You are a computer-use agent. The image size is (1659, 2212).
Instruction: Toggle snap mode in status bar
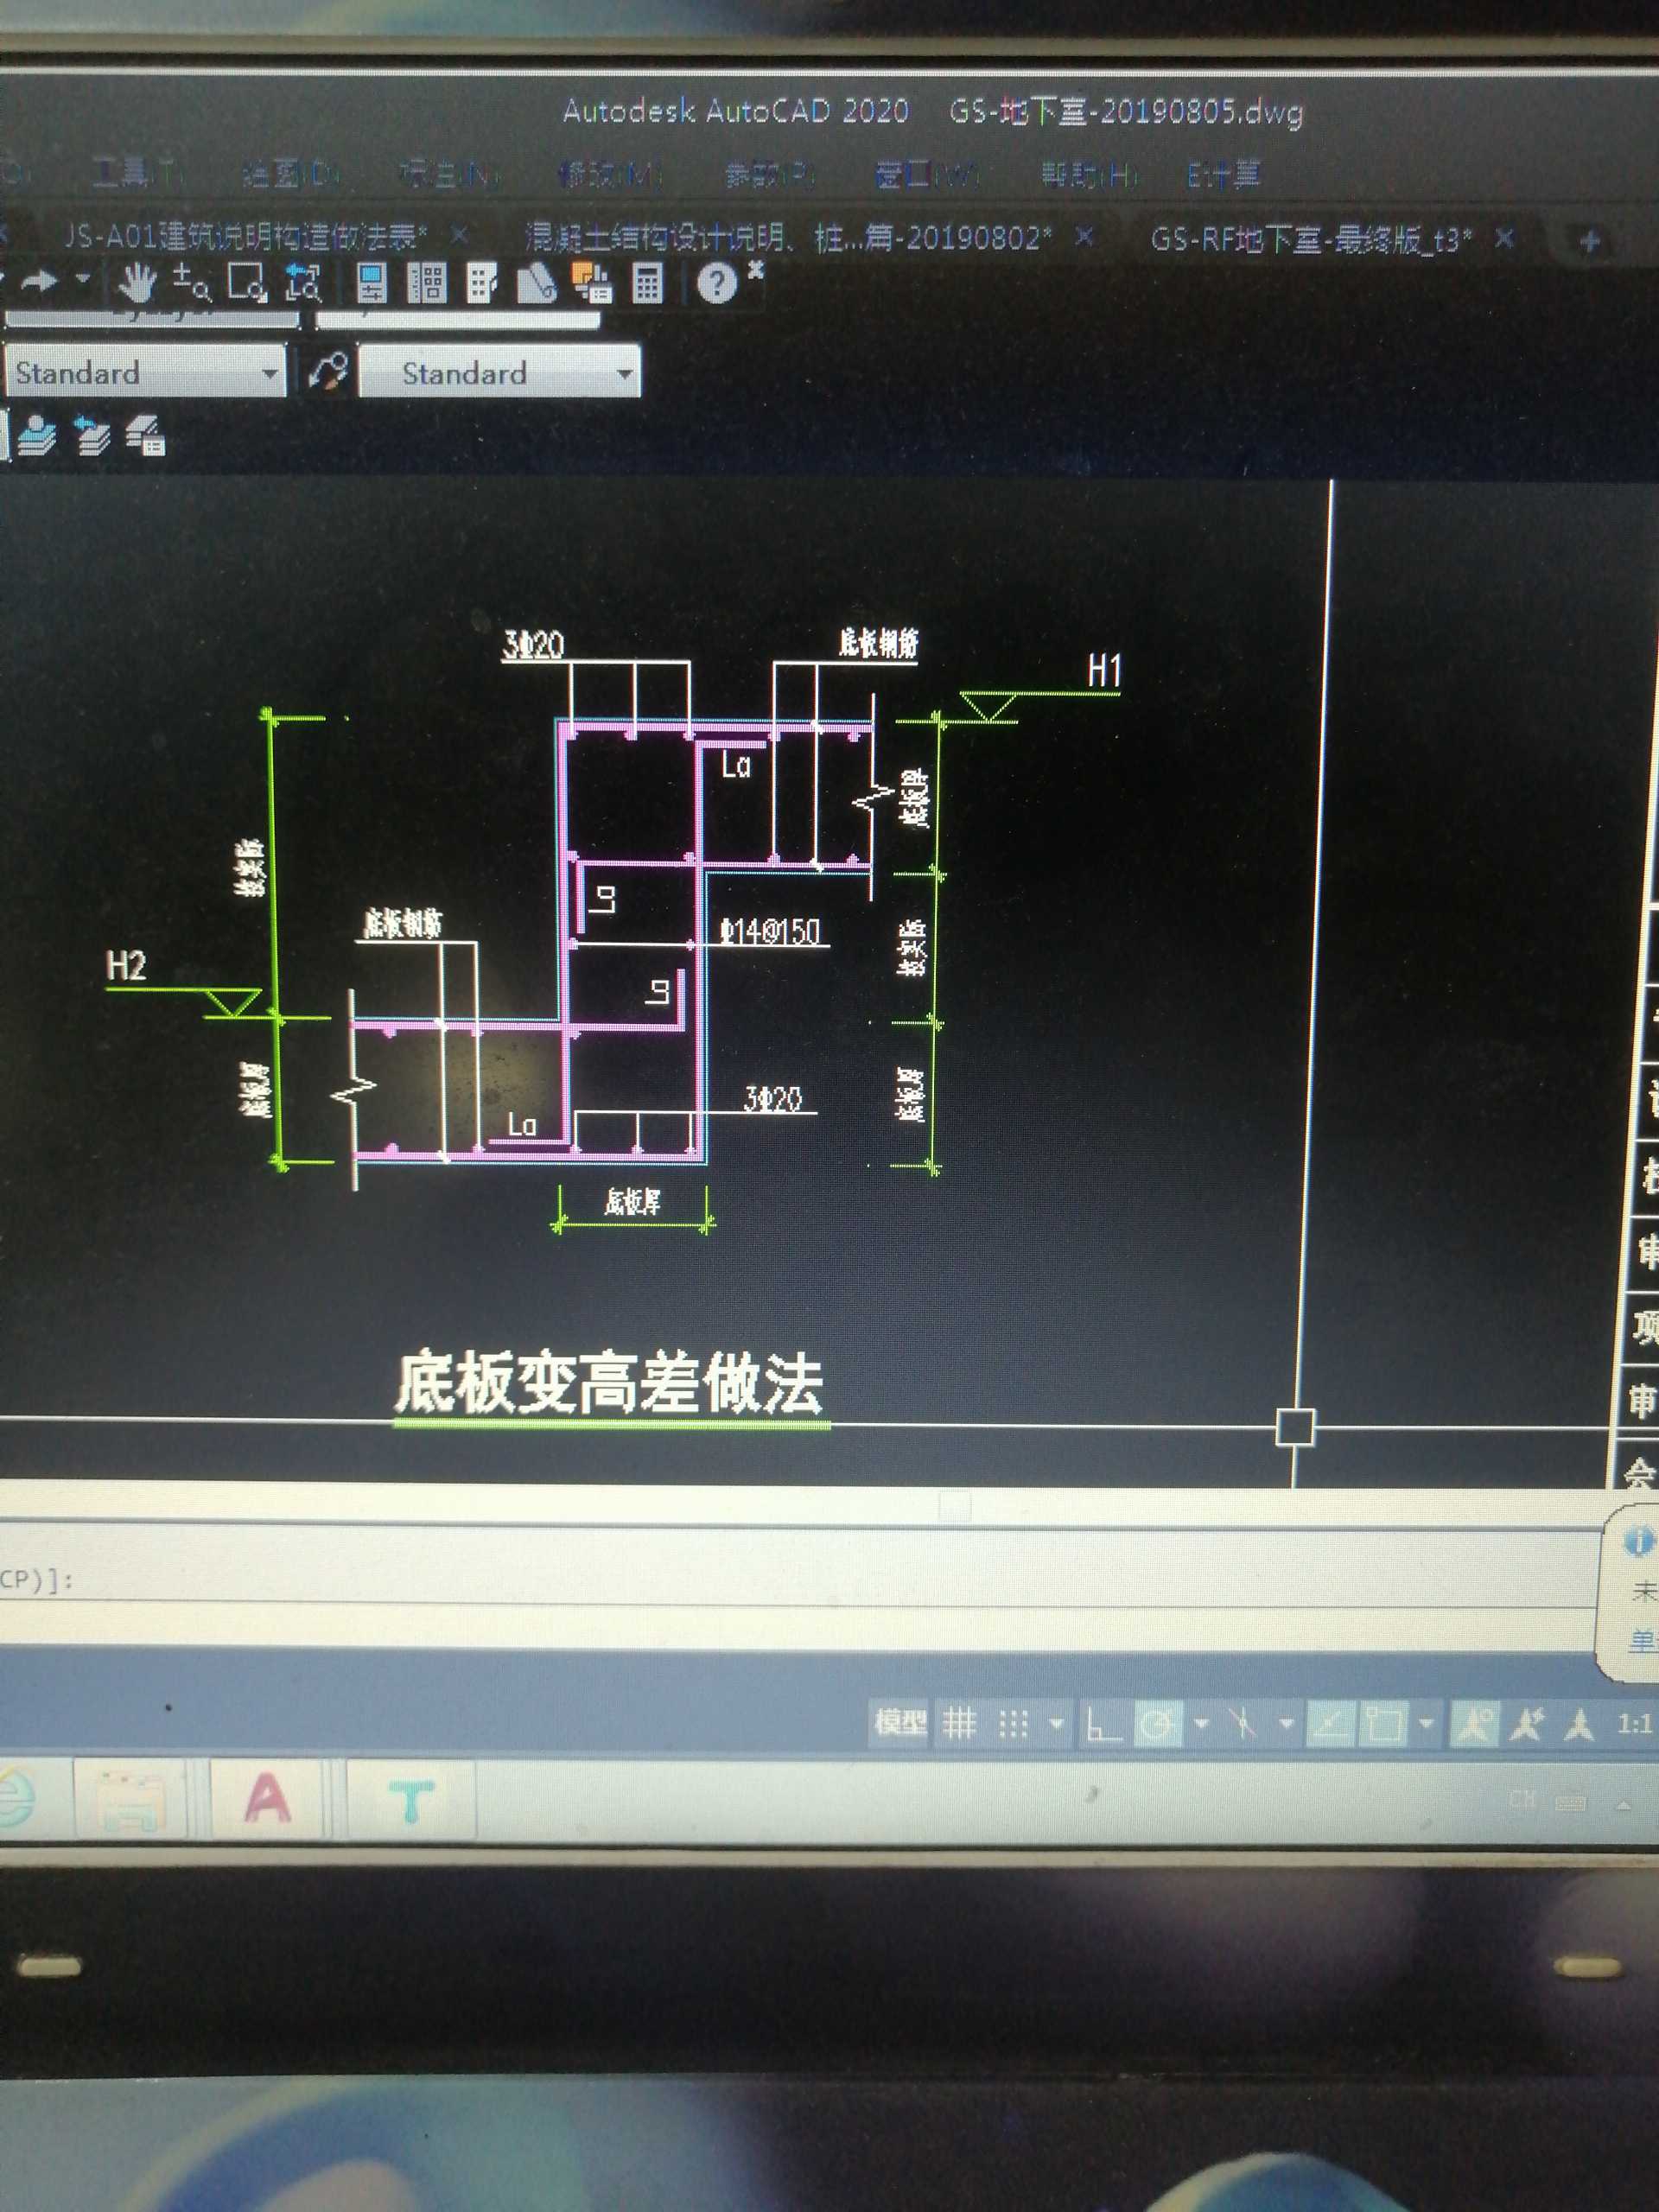pyautogui.click(x=1013, y=1723)
